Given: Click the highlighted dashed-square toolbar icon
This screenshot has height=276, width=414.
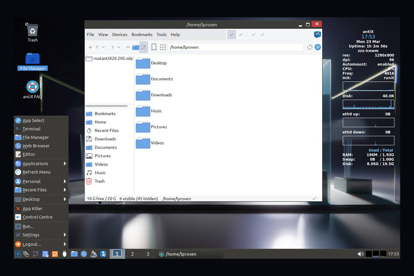Looking at the screenshot, I should tap(144, 47).
